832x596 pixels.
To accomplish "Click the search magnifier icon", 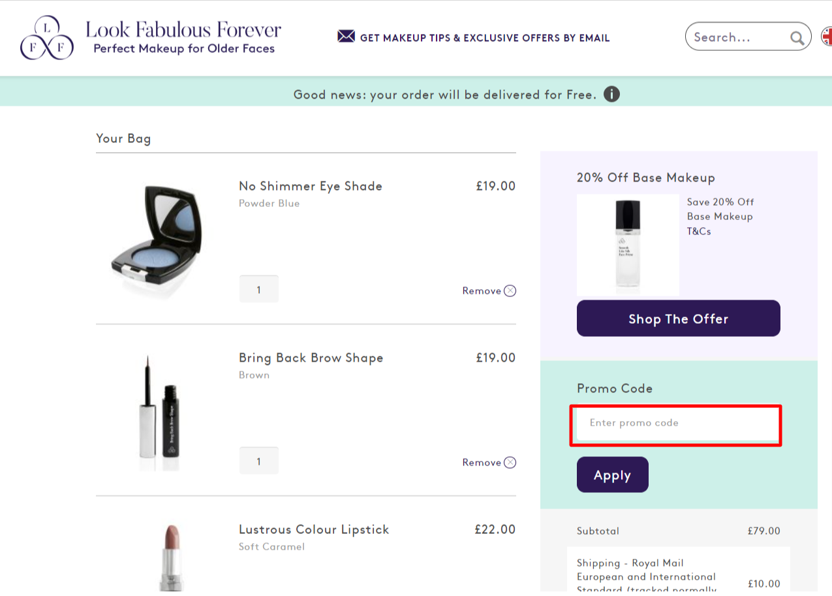I will 797,37.
